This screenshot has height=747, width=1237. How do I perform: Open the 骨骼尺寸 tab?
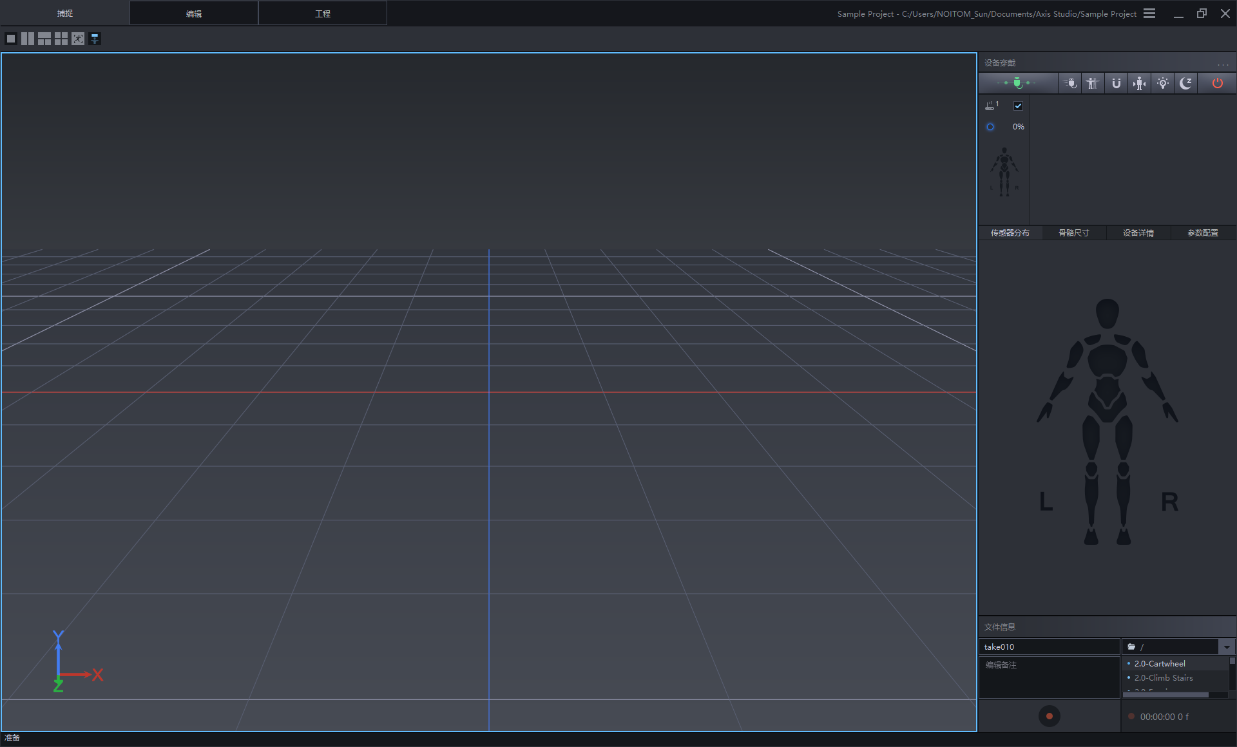[1074, 233]
